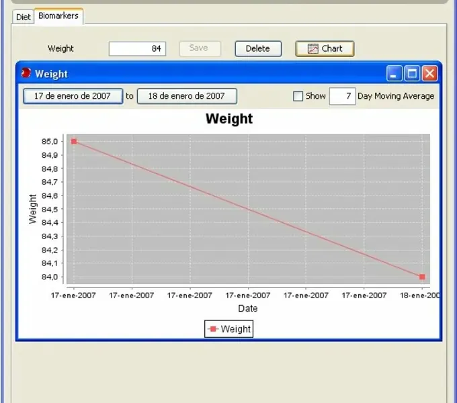Viewport: 457px width, 403px height.
Task: Click the 85,0 y-axis value
Action: tap(50, 142)
